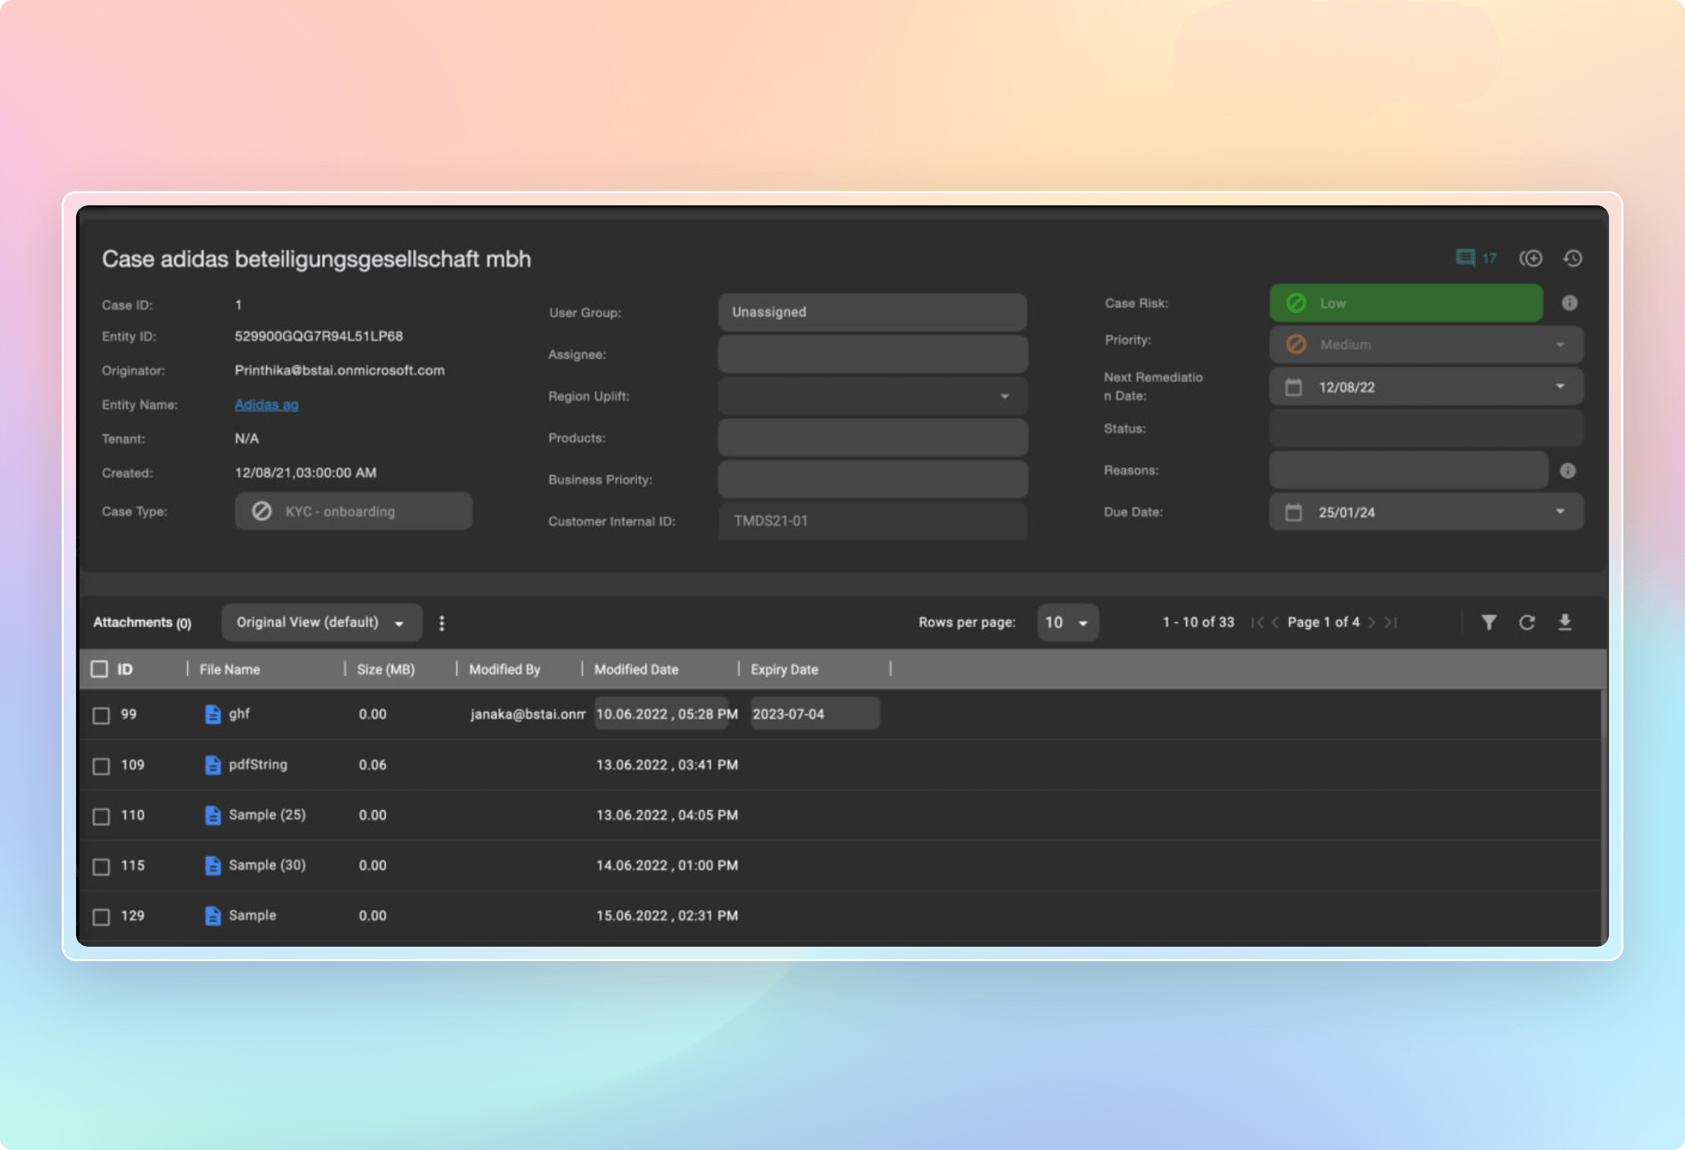
Task: Sort by the Expiry Date column header
Action: 784,669
